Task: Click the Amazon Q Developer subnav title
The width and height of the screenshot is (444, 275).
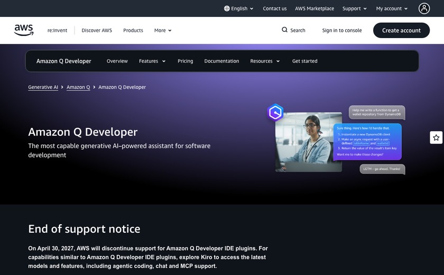Action: coord(64,61)
